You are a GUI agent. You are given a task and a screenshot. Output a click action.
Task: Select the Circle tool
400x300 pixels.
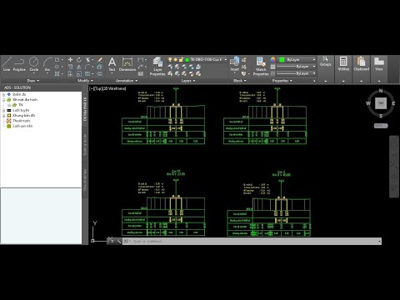pos(34,64)
